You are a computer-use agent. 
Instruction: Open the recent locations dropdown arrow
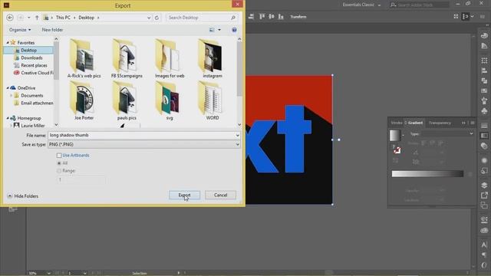pyautogui.click(x=29, y=18)
